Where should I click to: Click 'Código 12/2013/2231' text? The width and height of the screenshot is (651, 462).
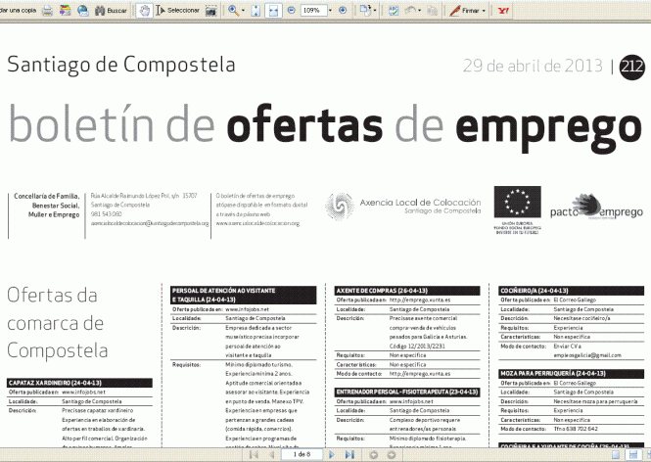point(417,346)
